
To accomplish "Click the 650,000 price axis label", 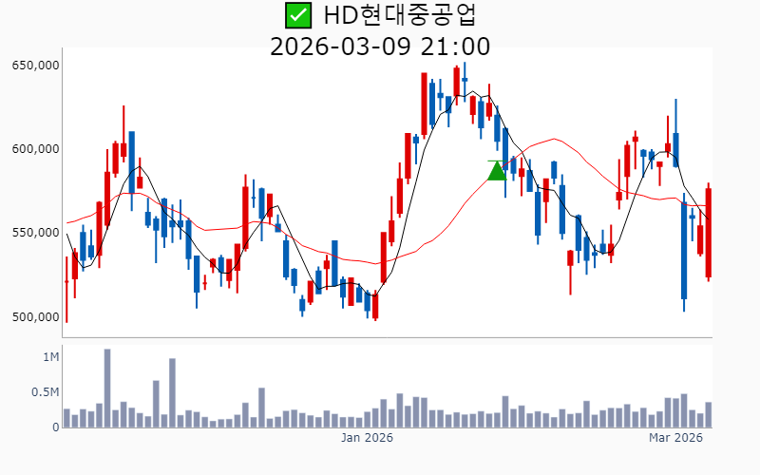I will click(x=36, y=66).
